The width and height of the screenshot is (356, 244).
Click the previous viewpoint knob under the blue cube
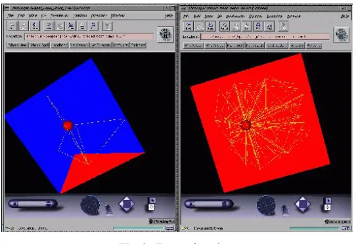(14, 203)
